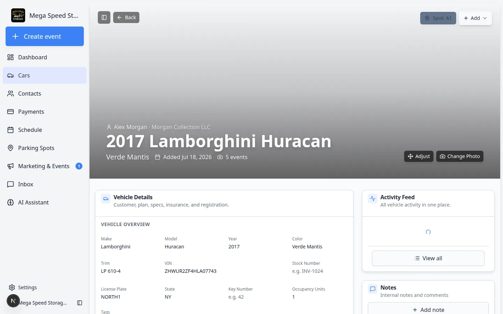Click the Payments card icon

point(10,112)
